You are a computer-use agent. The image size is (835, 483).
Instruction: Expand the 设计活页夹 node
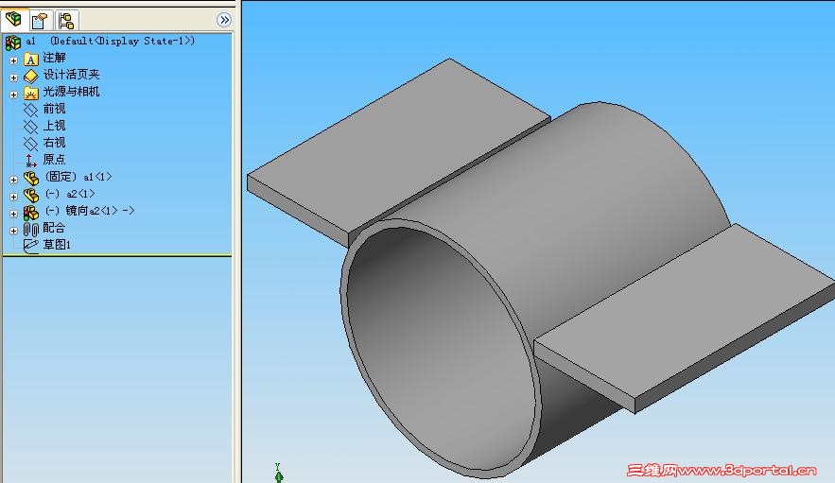(14, 78)
